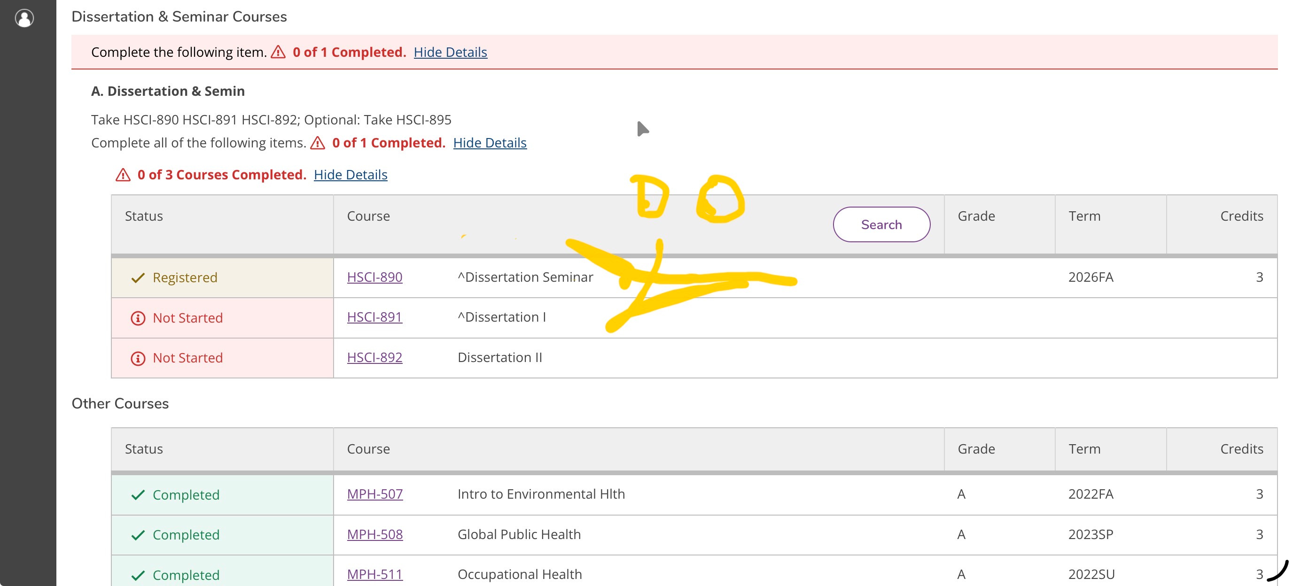Click the info icon in HSCI-891 Not Started row
Viewport: 1293px width, 586px height.
pos(138,318)
